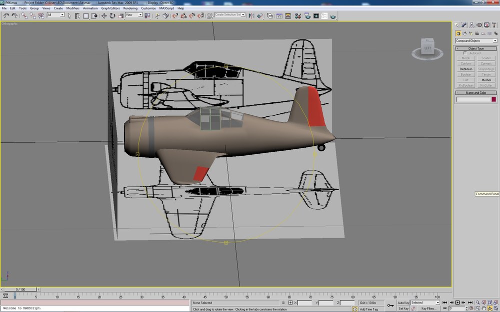The width and height of the screenshot is (500, 312).
Task: Switch to the Utilities hammer tab
Action: point(494,25)
